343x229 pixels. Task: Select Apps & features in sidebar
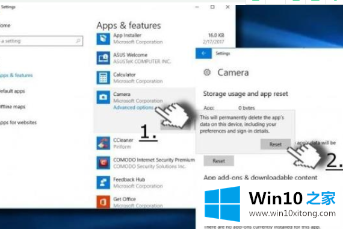pyautogui.click(x=16, y=75)
